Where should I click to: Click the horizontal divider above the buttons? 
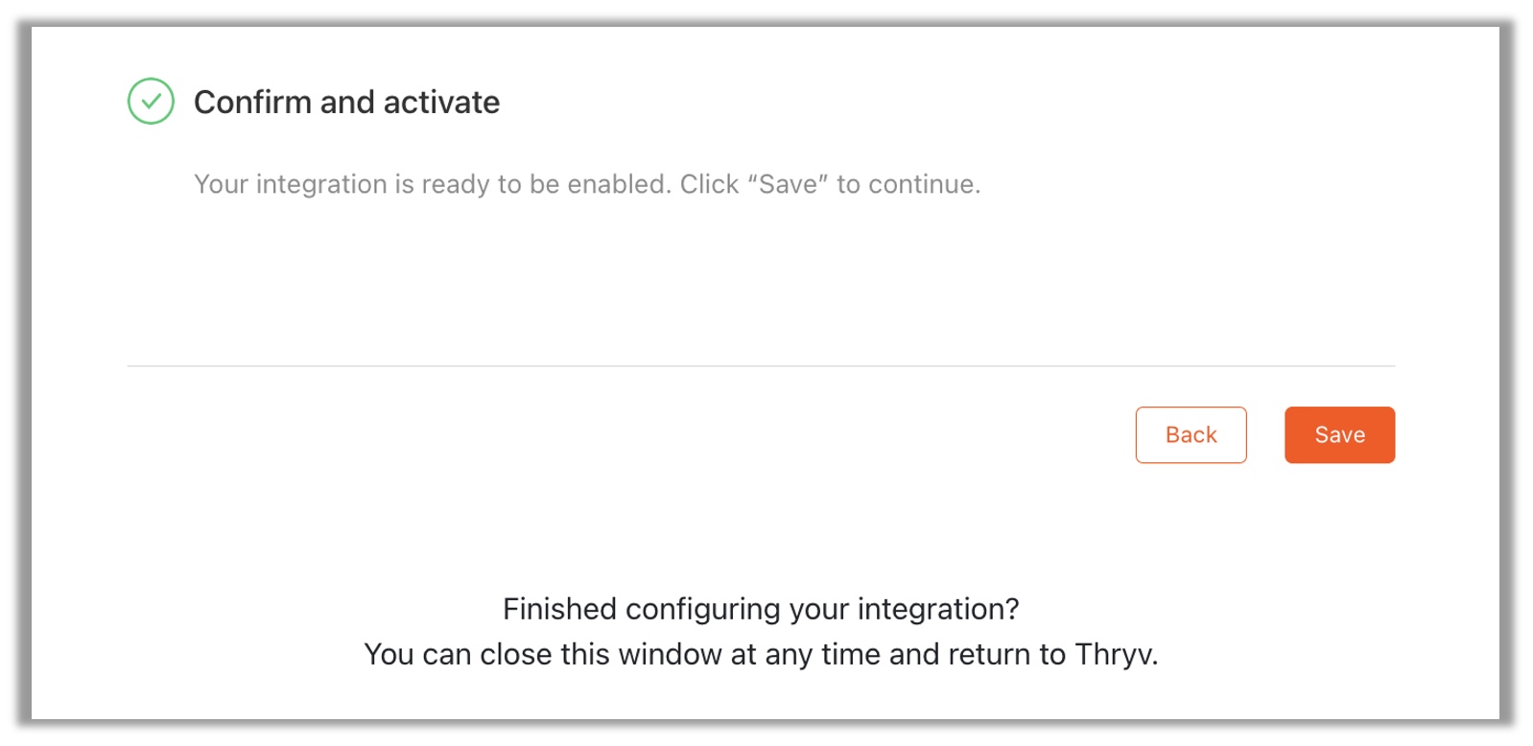tap(761, 365)
